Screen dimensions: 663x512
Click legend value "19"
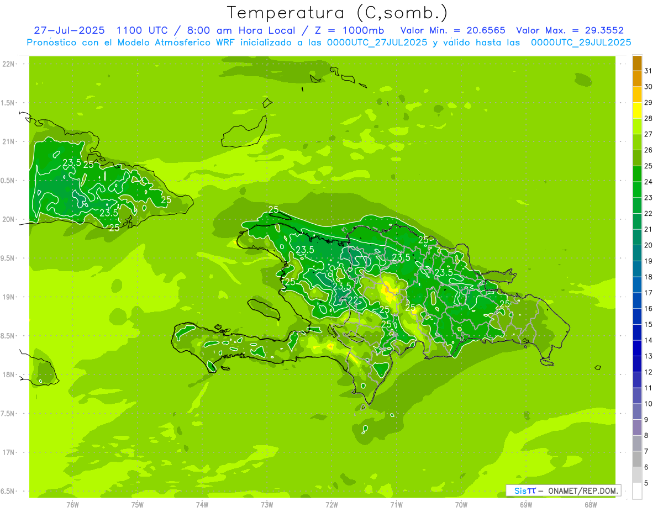648,261
